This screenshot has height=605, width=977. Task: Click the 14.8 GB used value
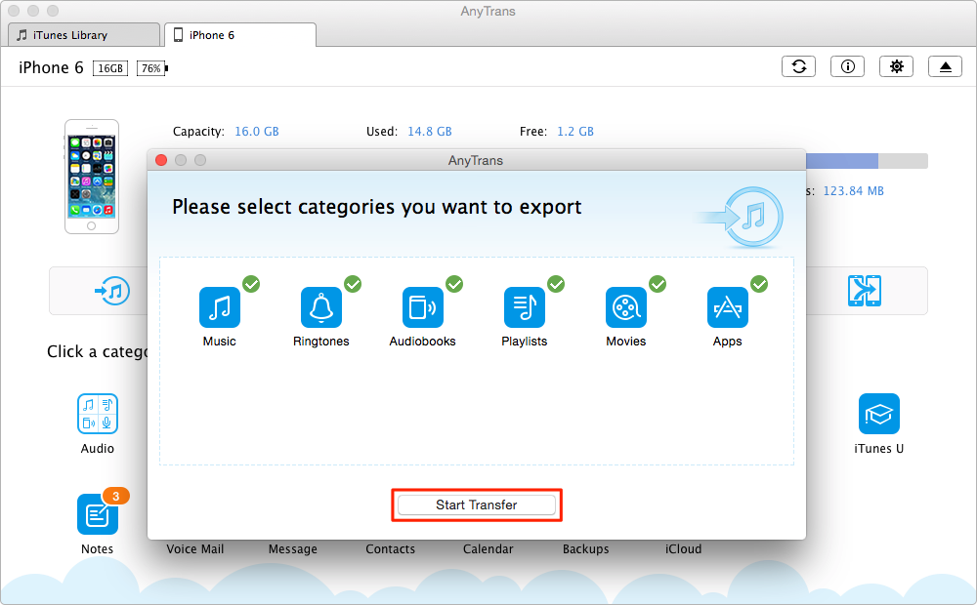pos(429,132)
